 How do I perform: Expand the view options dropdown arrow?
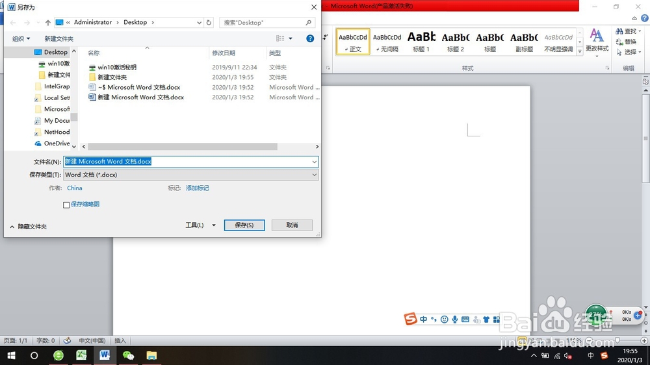[x=290, y=38]
